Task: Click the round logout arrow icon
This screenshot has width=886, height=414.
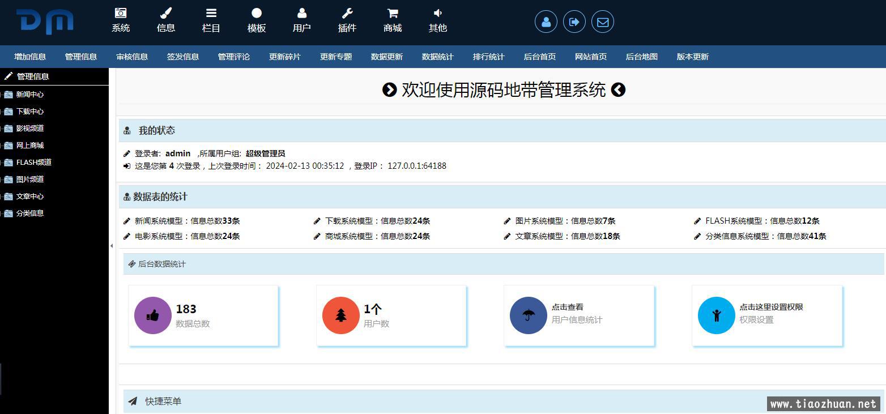Action: coord(574,22)
